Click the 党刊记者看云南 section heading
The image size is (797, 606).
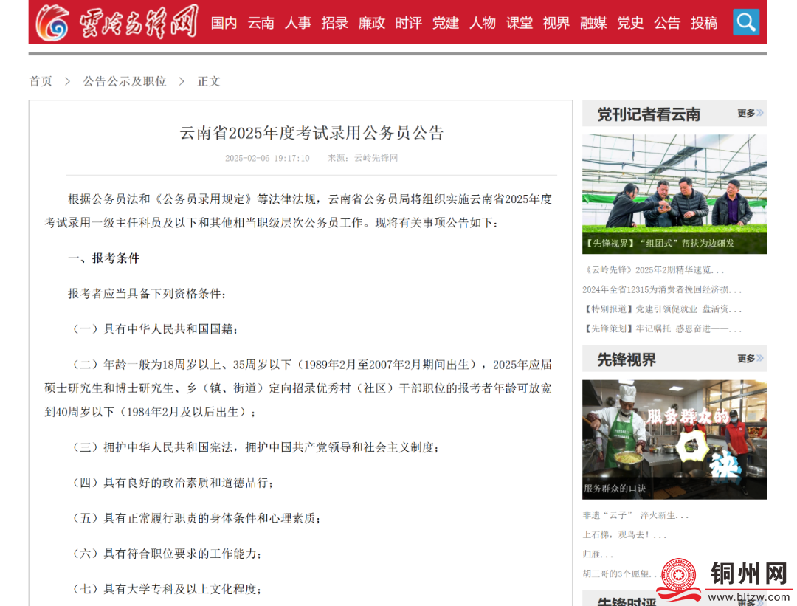(649, 114)
